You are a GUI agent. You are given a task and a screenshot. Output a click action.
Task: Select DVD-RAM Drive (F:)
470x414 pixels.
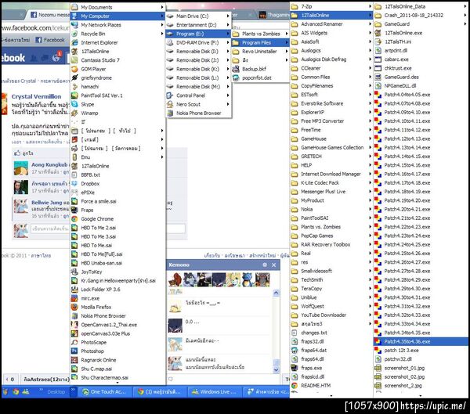click(197, 43)
